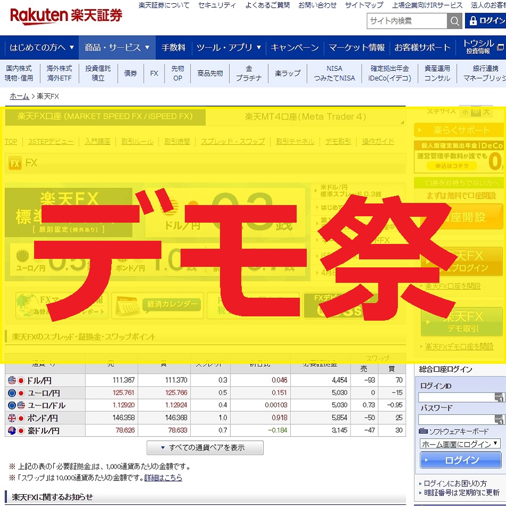Select 資産運用 コンサル in sub navigation
The height and width of the screenshot is (506, 506).
[437, 74]
